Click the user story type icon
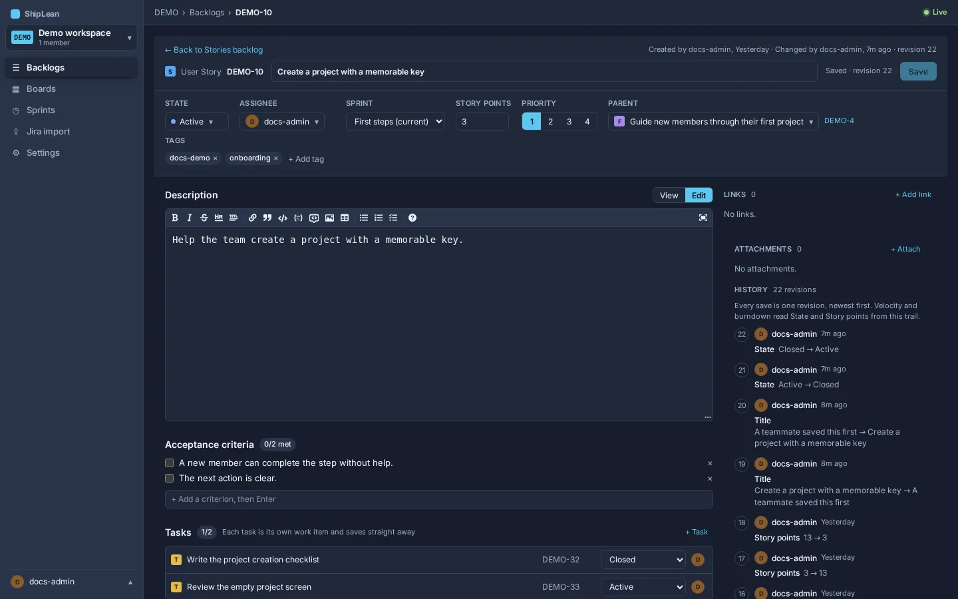Screen dimensions: 958x599 [x=170, y=71]
